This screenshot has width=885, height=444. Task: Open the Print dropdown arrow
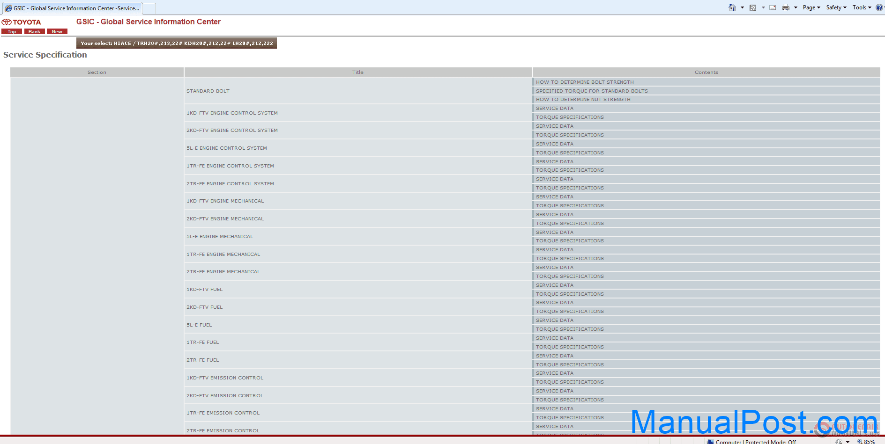click(796, 7)
